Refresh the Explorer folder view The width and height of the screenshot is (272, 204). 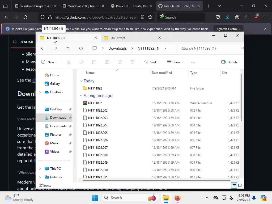tap(81, 48)
